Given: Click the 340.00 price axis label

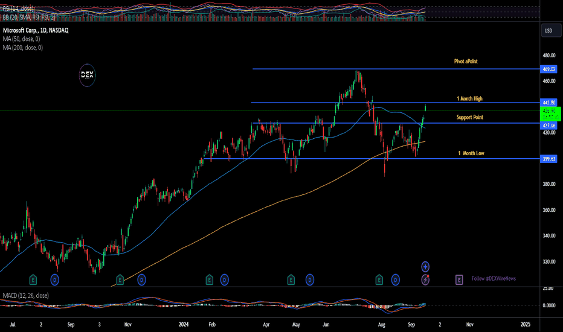Looking at the screenshot, I should 549,236.
